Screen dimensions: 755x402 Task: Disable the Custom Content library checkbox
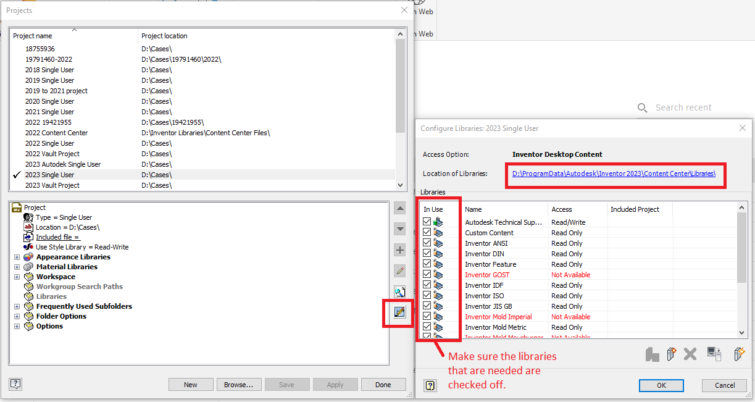pyautogui.click(x=427, y=232)
